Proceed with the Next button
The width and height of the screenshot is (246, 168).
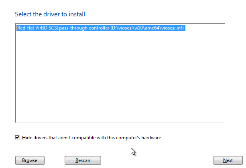coord(228,160)
